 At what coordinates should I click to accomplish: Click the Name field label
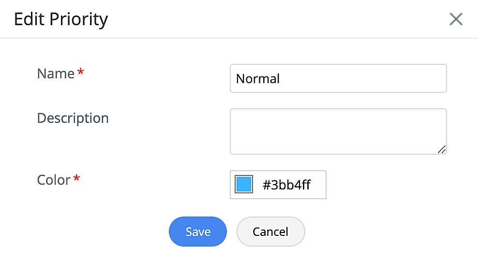coord(56,73)
